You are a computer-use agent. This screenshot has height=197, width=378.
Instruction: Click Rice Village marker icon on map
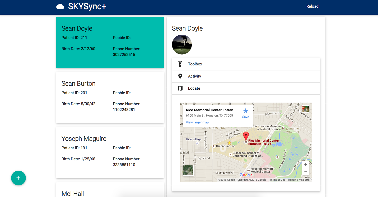point(197,143)
